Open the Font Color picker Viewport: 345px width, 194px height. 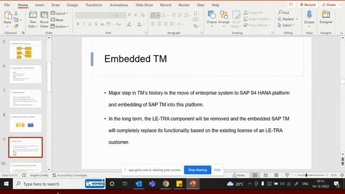(x=139, y=24)
